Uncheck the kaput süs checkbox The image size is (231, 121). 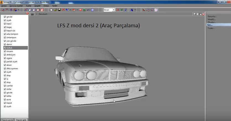pos(5,31)
